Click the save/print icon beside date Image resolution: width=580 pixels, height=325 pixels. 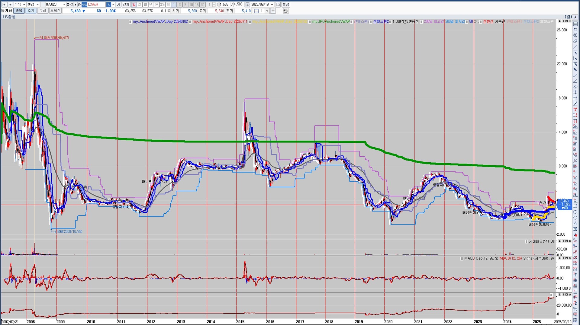[278, 5]
